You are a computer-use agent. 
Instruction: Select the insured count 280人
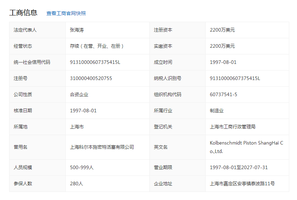point(76,184)
